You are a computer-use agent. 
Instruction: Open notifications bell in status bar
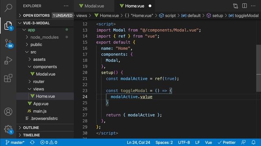coord(253,142)
